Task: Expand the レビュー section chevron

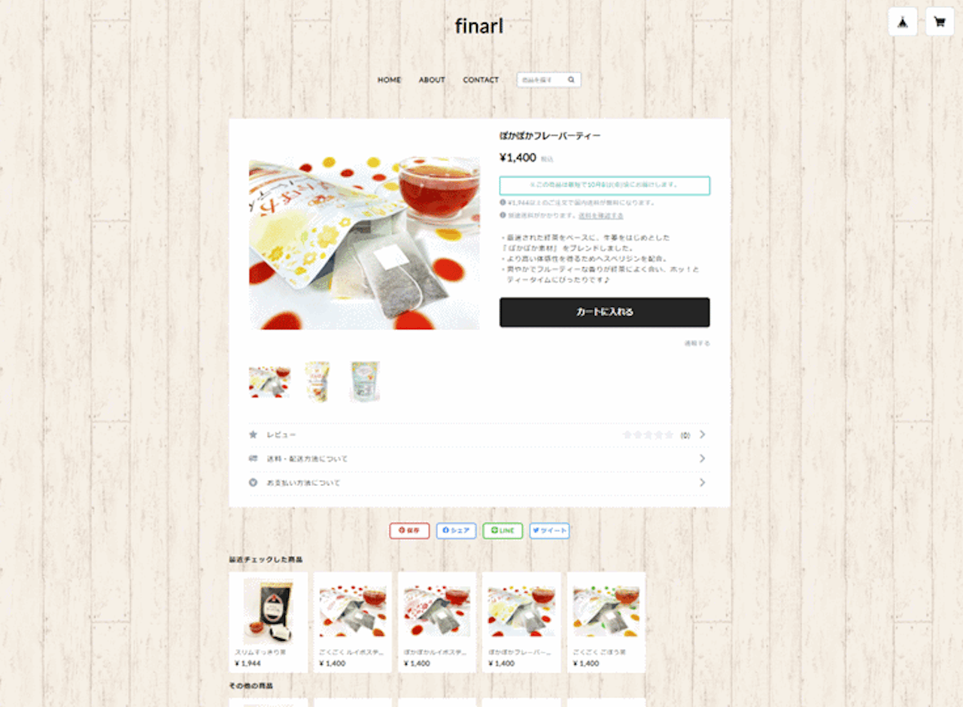Action: (703, 434)
